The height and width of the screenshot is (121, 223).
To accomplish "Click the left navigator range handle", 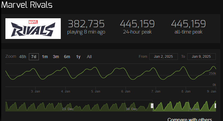I will [152, 105].
